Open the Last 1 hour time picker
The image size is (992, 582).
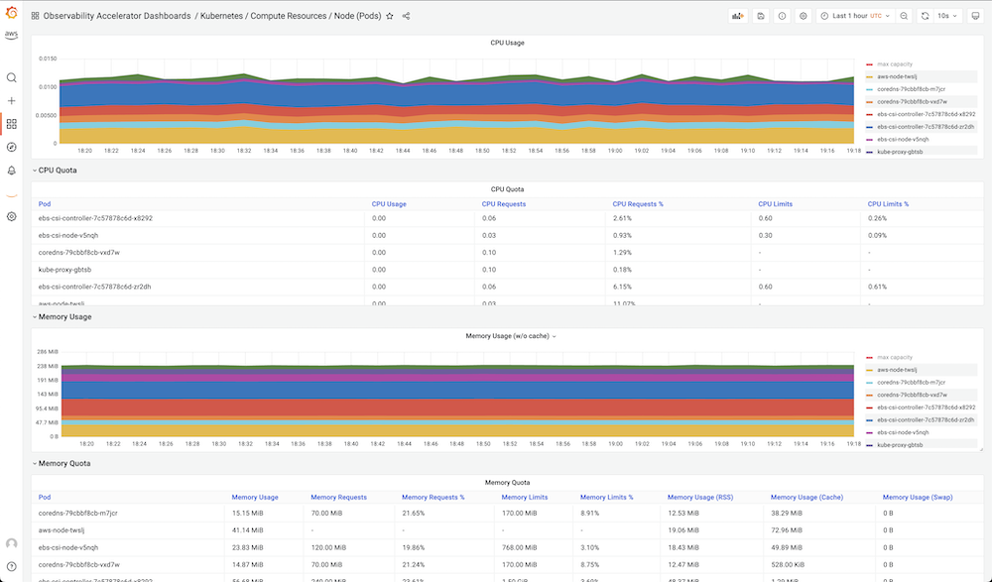pos(855,16)
